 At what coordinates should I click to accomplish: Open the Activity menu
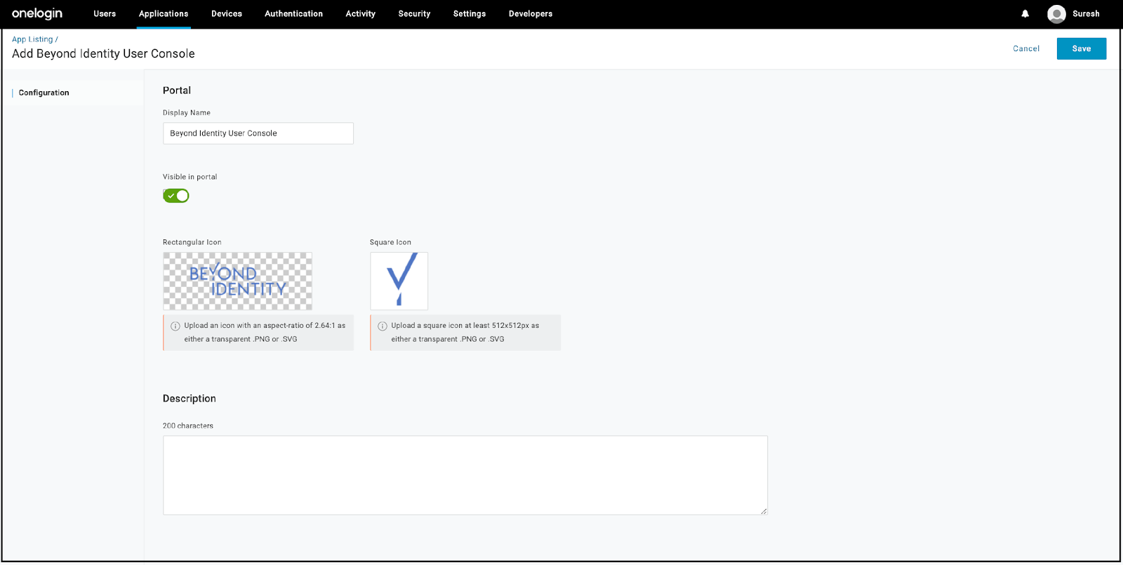(x=361, y=13)
